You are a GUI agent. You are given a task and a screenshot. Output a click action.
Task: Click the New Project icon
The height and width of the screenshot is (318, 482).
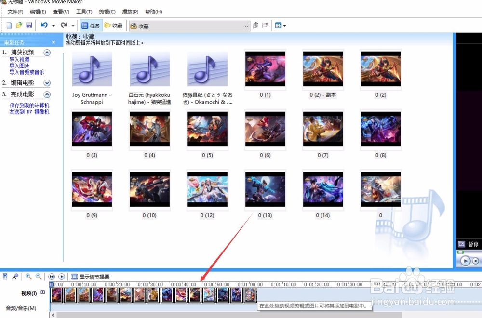coord(9,26)
